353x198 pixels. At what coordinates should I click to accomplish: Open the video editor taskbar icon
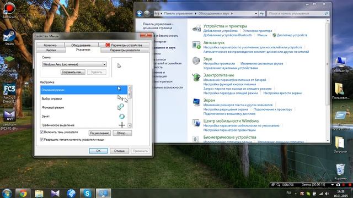pos(55,193)
